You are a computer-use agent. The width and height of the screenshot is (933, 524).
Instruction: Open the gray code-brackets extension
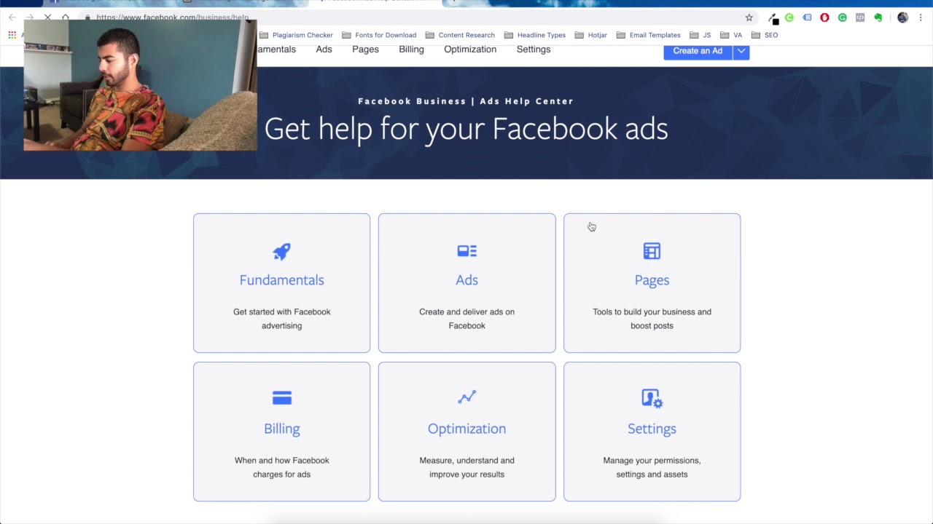tap(860, 17)
